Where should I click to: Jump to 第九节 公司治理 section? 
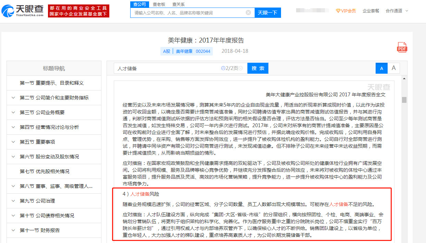[37, 201]
